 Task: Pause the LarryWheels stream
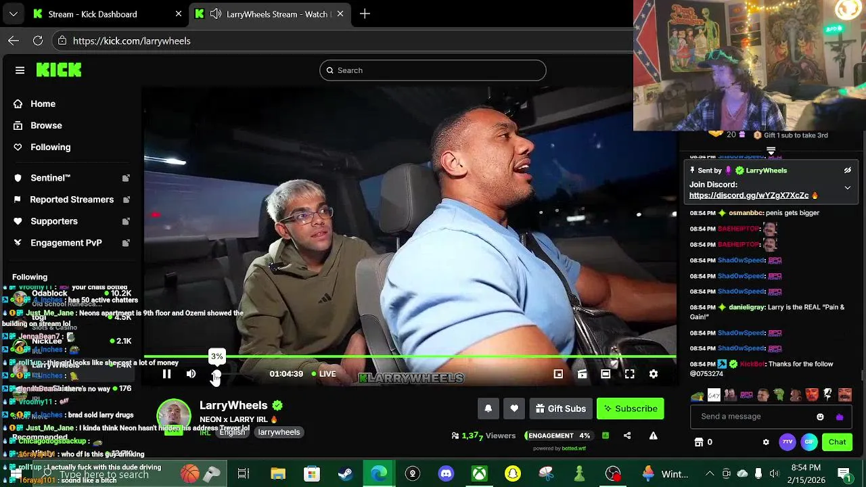tap(166, 374)
